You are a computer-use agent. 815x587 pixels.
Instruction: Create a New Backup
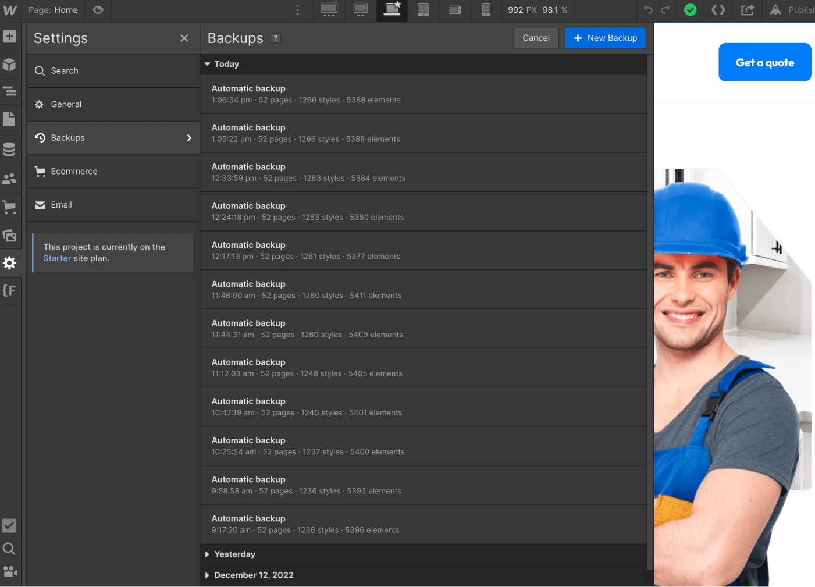605,38
